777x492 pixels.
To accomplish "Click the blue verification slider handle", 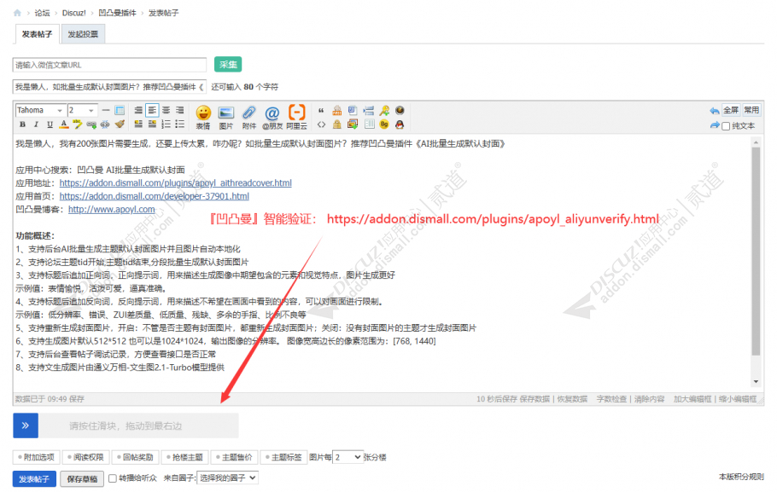I will (26, 425).
